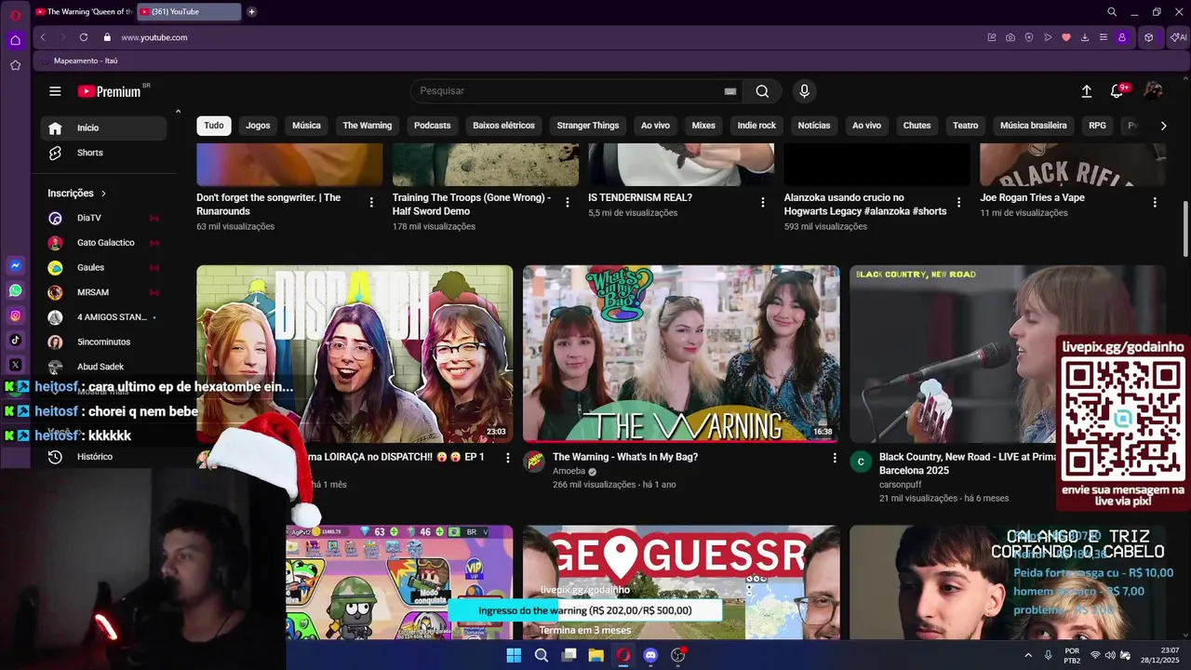Open Windows taskbar search

click(541, 655)
